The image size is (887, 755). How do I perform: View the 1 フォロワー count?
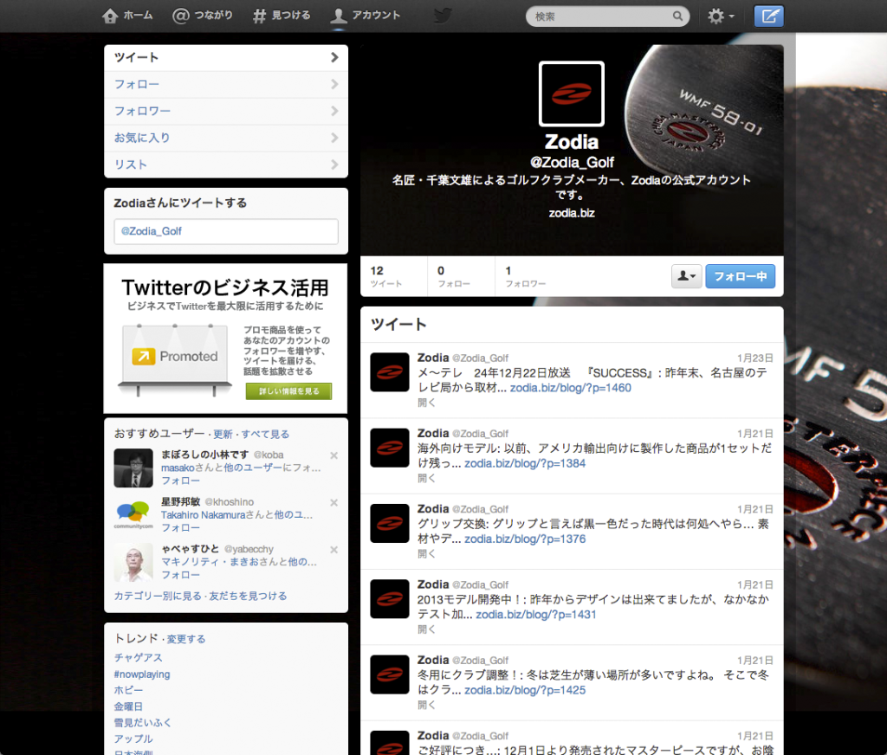coord(526,276)
